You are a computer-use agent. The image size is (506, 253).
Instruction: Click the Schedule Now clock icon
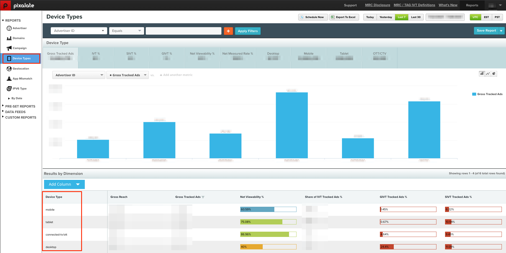(302, 17)
